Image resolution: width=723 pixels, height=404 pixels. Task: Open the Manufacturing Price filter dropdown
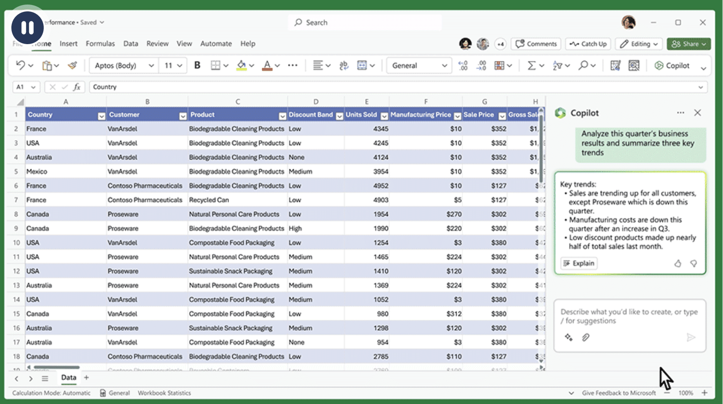(x=458, y=116)
